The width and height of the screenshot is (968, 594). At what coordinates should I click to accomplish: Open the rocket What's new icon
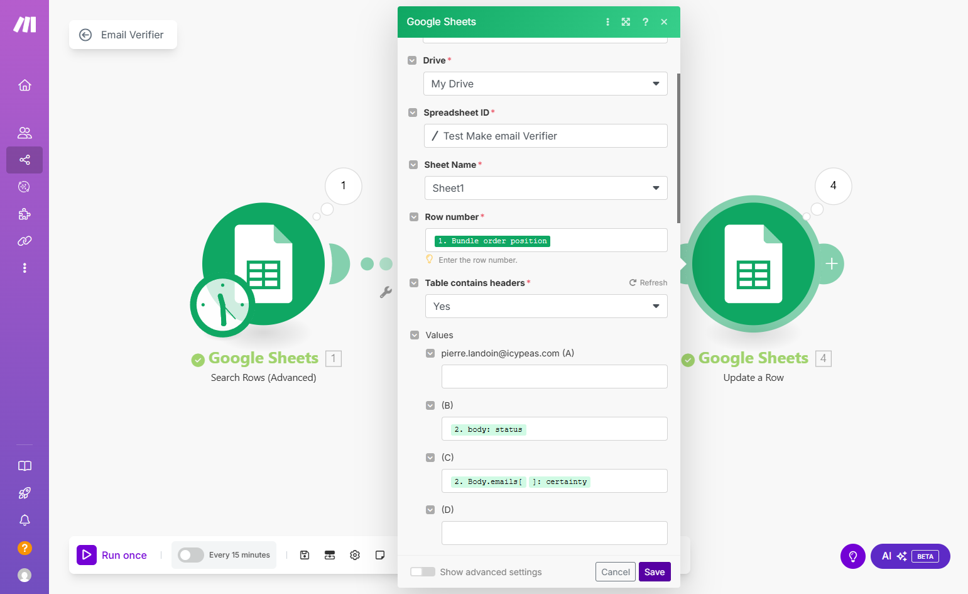coord(24,493)
